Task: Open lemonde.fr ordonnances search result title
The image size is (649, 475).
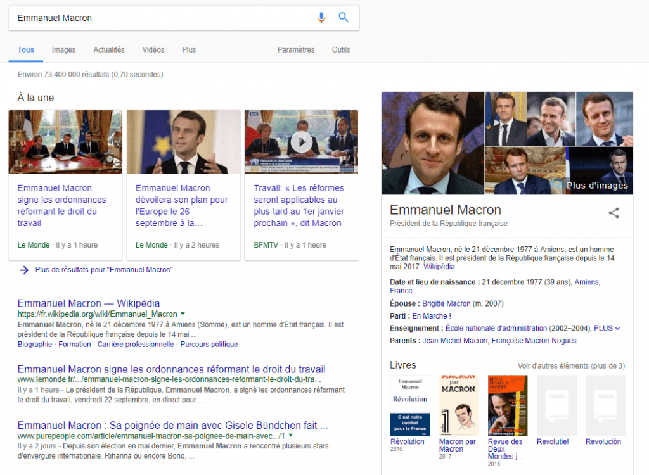Action: (171, 369)
